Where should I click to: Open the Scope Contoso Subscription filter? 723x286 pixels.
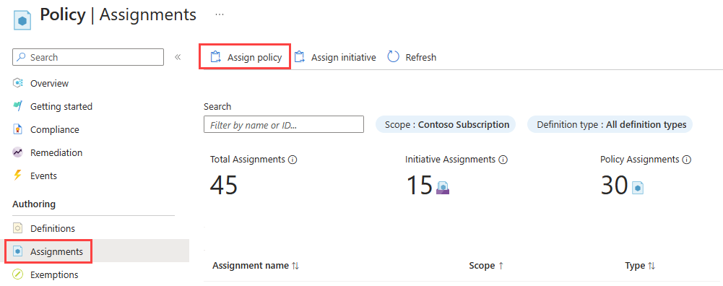pos(446,124)
